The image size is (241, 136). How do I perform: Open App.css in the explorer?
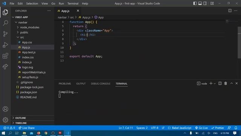click(x=32, y=42)
